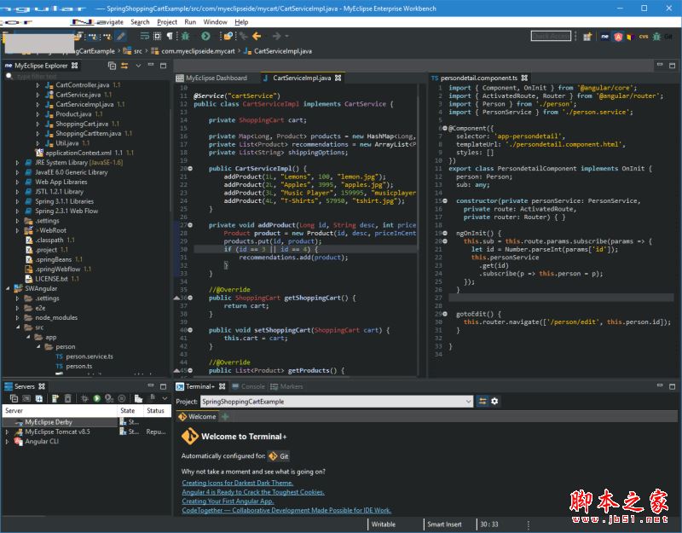This screenshot has width=682, height=533.
Task: Expand the JRE System Library node
Action: coord(17,163)
